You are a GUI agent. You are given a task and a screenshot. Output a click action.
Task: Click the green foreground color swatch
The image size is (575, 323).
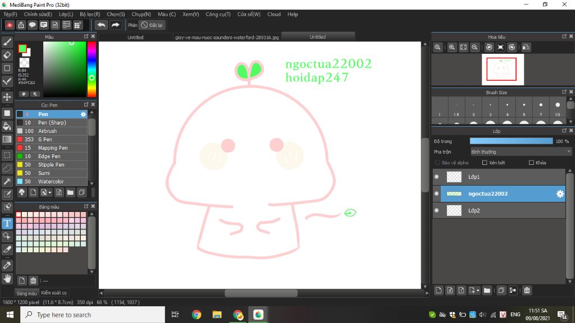point(22,48)
